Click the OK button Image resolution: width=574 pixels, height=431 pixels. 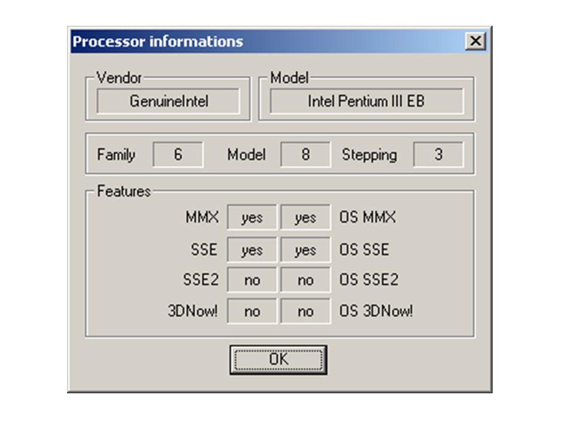coord(278,360)
